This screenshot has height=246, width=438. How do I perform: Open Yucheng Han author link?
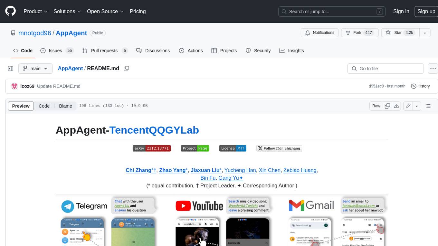click(x=240, y=170)
